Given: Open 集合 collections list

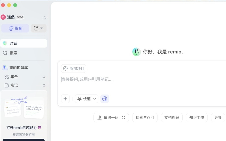Looking at the screenshot, I should (x=24, y=77).
